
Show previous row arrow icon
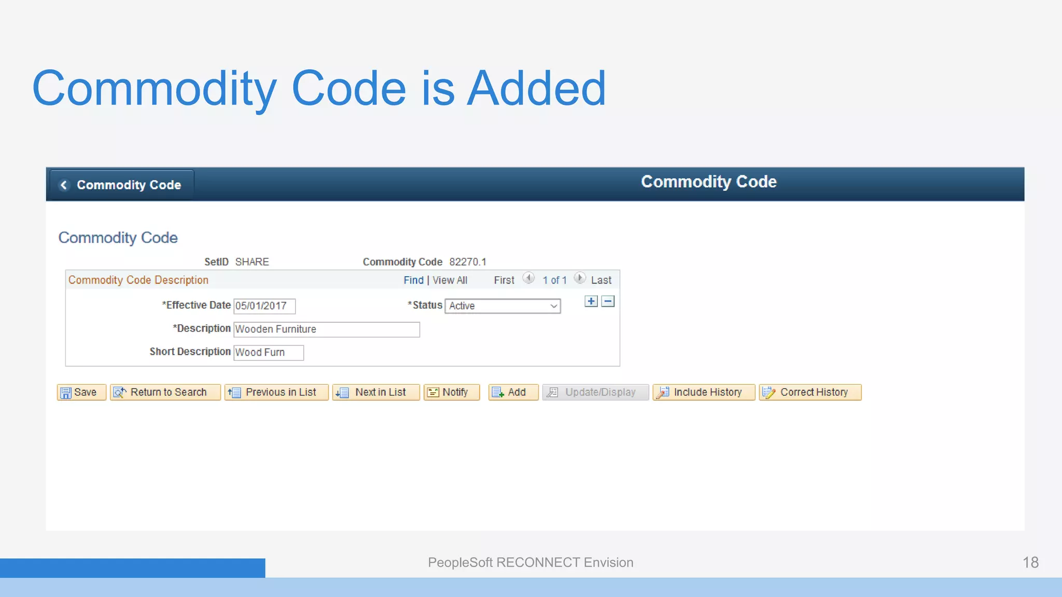(x=528, y=278)
